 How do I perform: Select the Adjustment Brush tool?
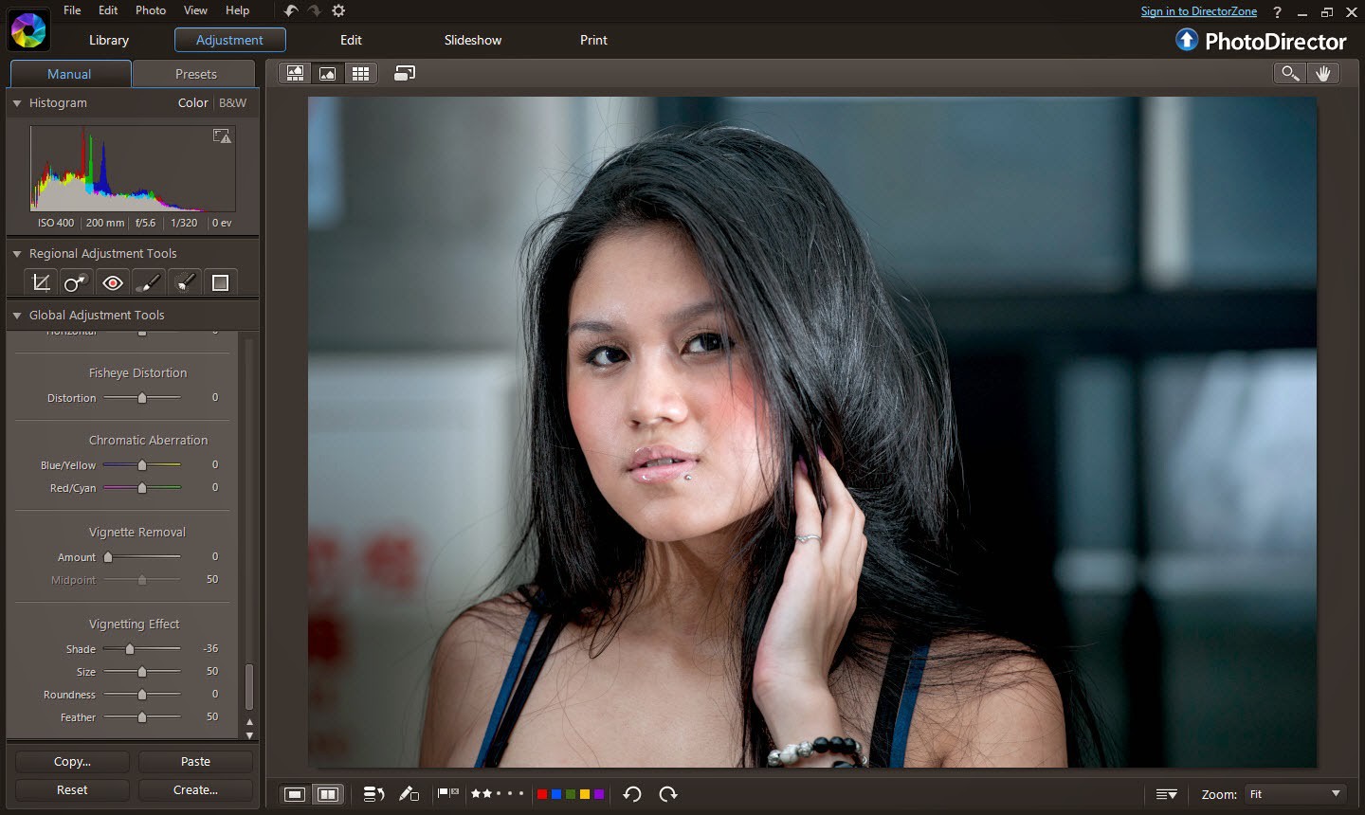pyautogui.click(x=148, y=282)
